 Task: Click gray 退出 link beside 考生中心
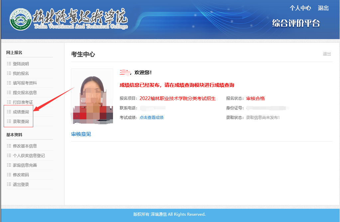point(327,54)
